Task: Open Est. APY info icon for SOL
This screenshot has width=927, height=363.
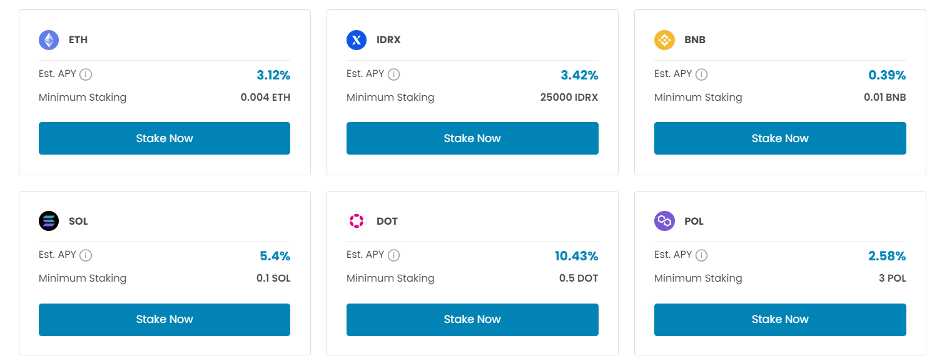Action: (86, 255)
